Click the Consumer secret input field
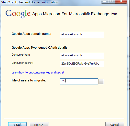The image size is (130, 126). (82, 64)
